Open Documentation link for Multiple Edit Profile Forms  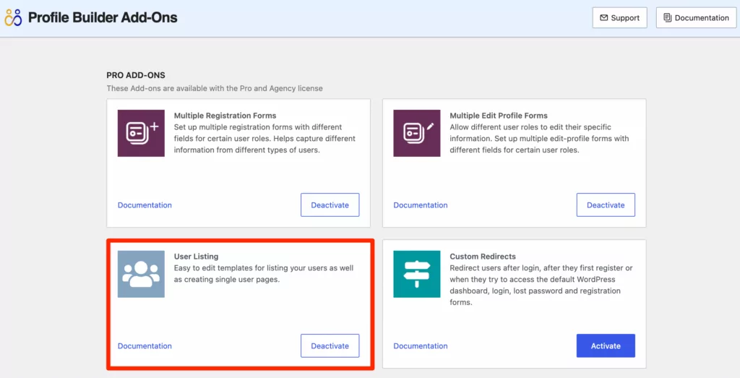(x=420, y=205)
